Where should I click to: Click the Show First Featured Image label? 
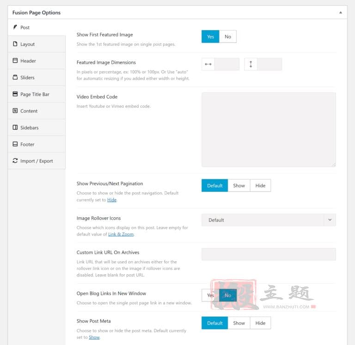[x=104, y=35]
